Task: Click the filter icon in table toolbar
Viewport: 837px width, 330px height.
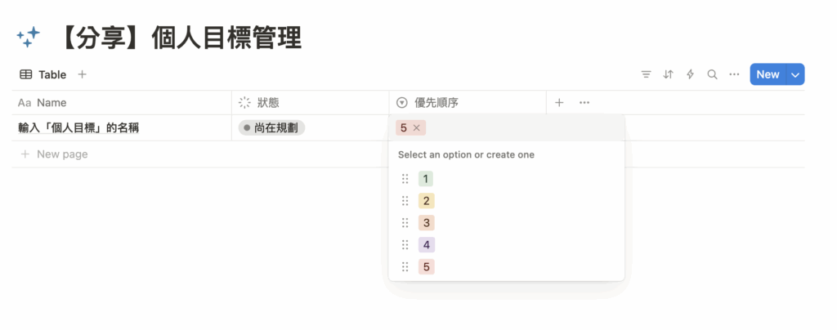Action: click(647, 74)
